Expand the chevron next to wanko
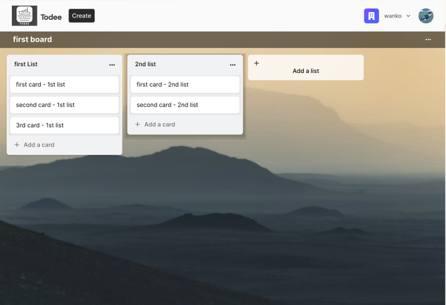Screen dimensions: 446x305 point(408,16)
